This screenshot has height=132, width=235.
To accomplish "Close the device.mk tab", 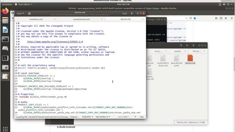I will 143,19.
